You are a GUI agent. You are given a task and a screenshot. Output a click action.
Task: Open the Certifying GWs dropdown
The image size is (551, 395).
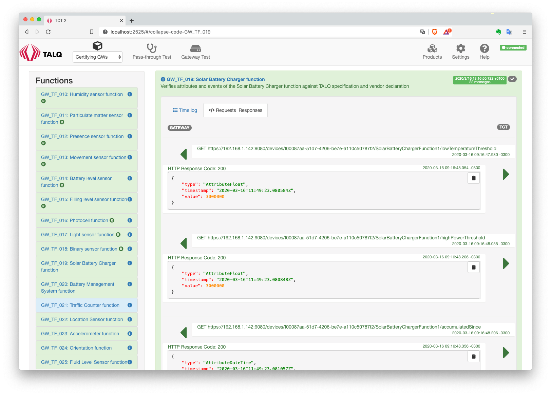(x=97, y=57)
